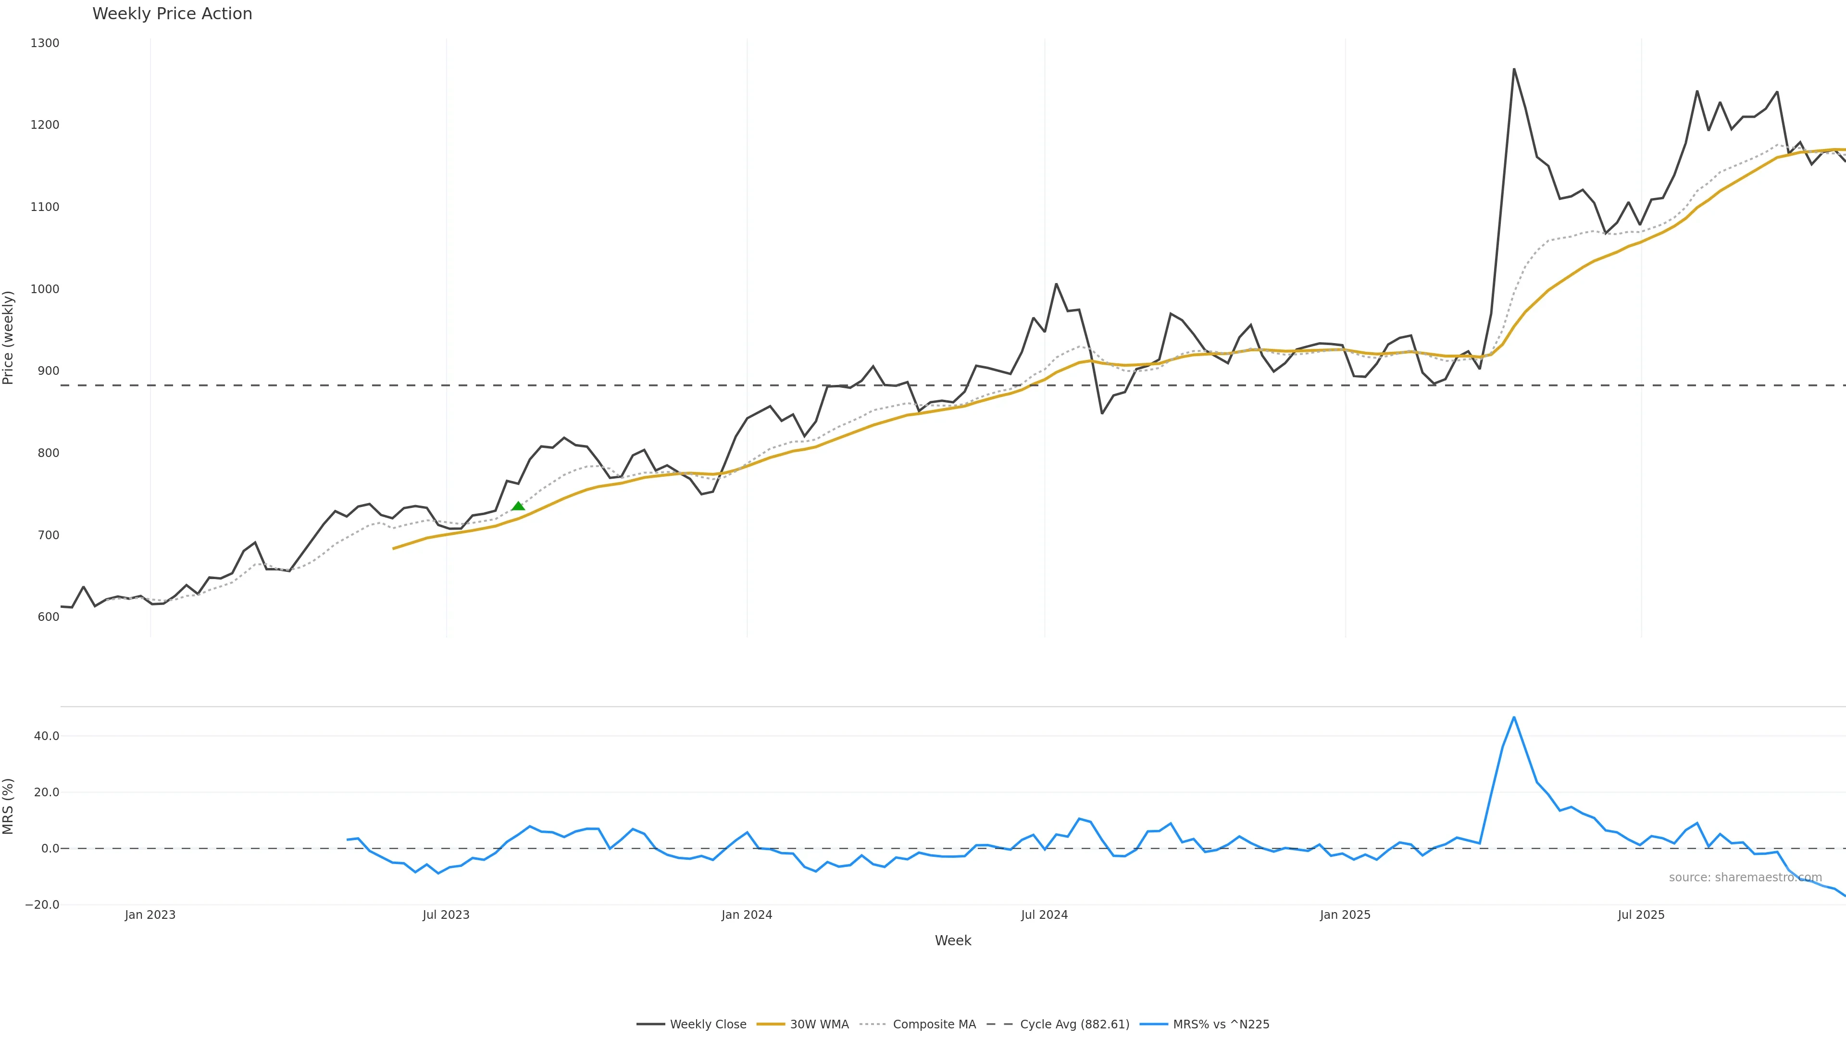Click the Jan 2024 x-axis tick label
Screen dimensions: 1846x1038
747,915
